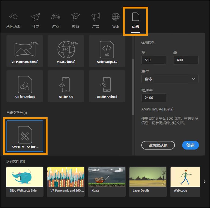The image size is (210, 208).
Task: Open the 角色动画 category tab
Action: (x=13, y=21)
